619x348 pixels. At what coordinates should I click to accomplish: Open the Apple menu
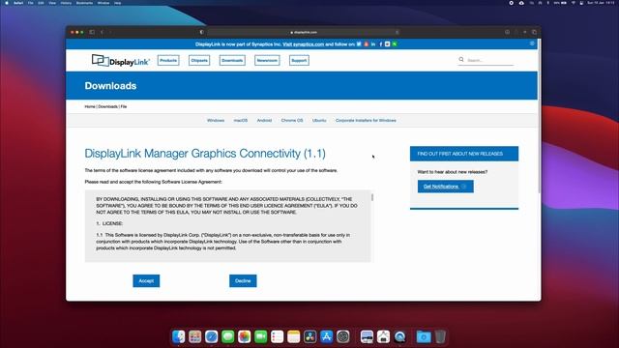7,3
